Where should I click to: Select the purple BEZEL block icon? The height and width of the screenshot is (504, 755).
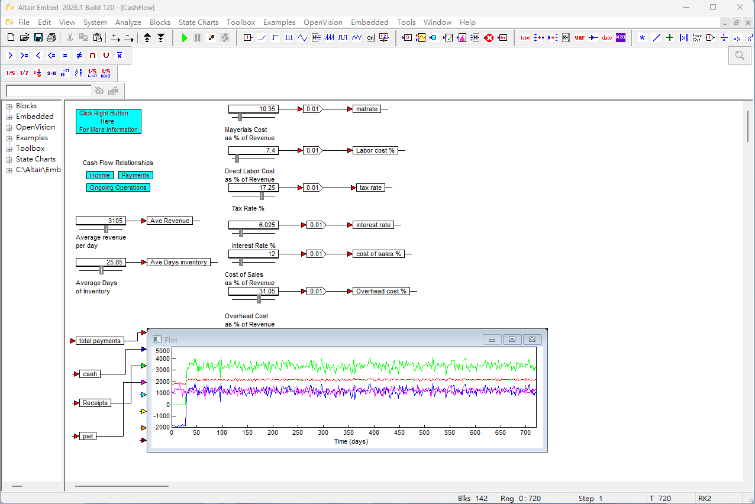[621, 37]
